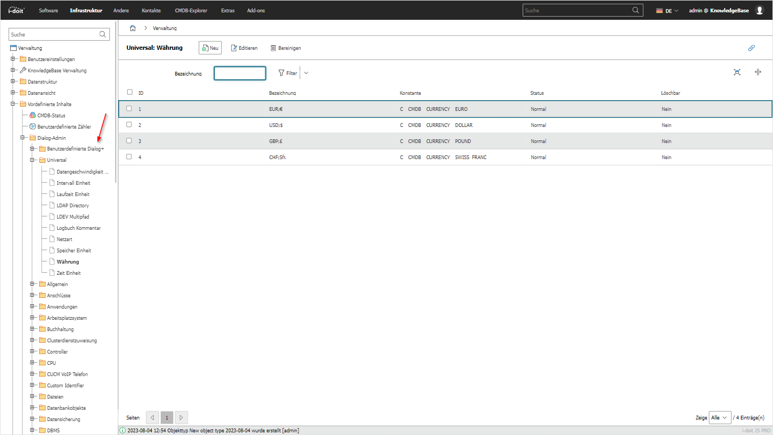The width and height of the screenshot is (773, 435).
Task: Open the Add-ons menu
Action: [256, 10]
